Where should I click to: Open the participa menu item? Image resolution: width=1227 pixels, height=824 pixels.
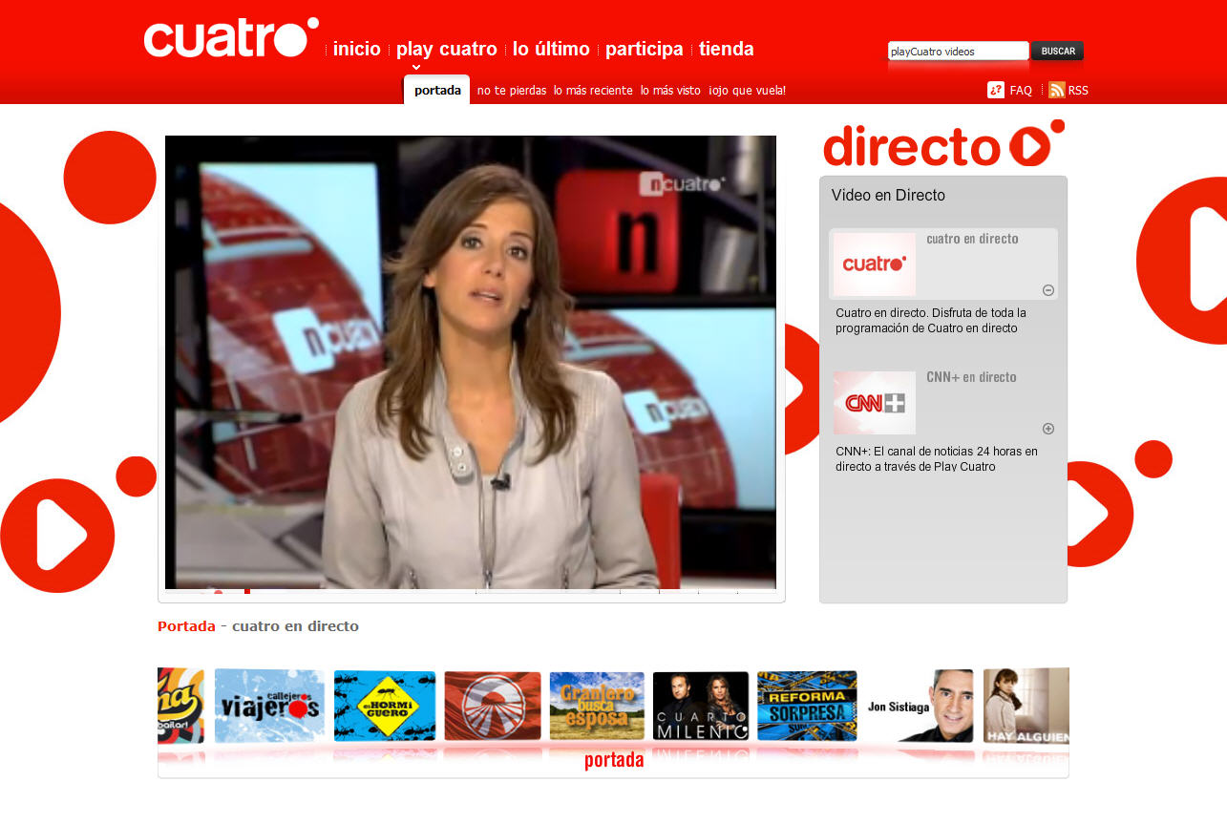tap(645, 50)
